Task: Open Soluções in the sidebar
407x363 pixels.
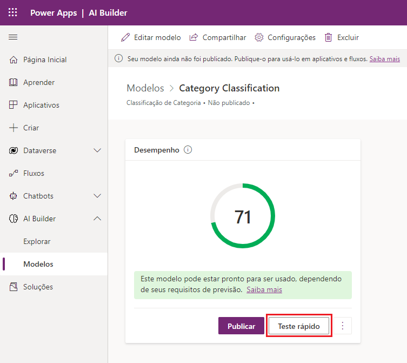Action: pyautogui.click(x=54, y=287)
